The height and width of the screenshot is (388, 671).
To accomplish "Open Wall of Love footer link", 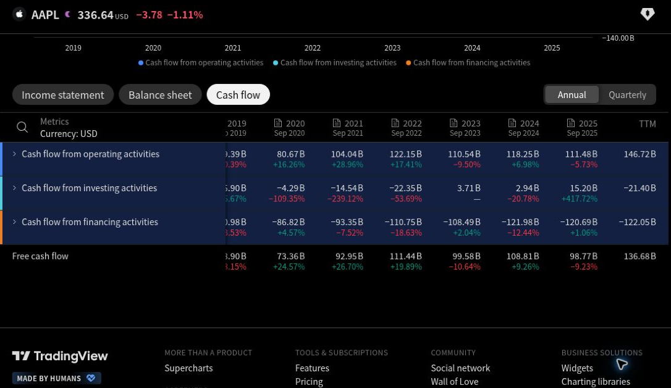I will (455, 382).
